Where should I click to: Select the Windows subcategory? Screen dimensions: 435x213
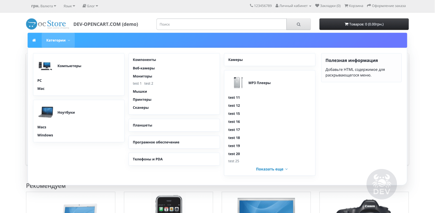tap(45, 135)
